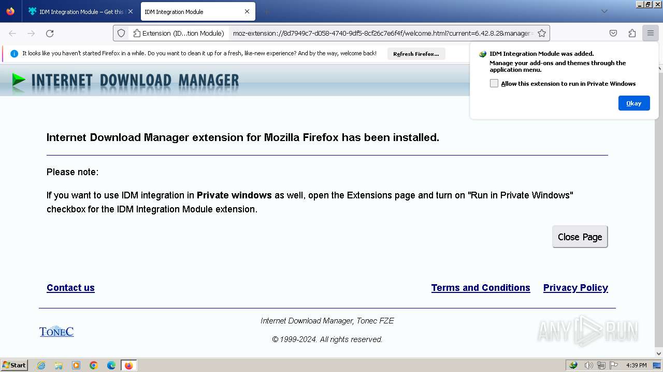
Task: Open the Privacy Policy link
Action: point(575,288)
